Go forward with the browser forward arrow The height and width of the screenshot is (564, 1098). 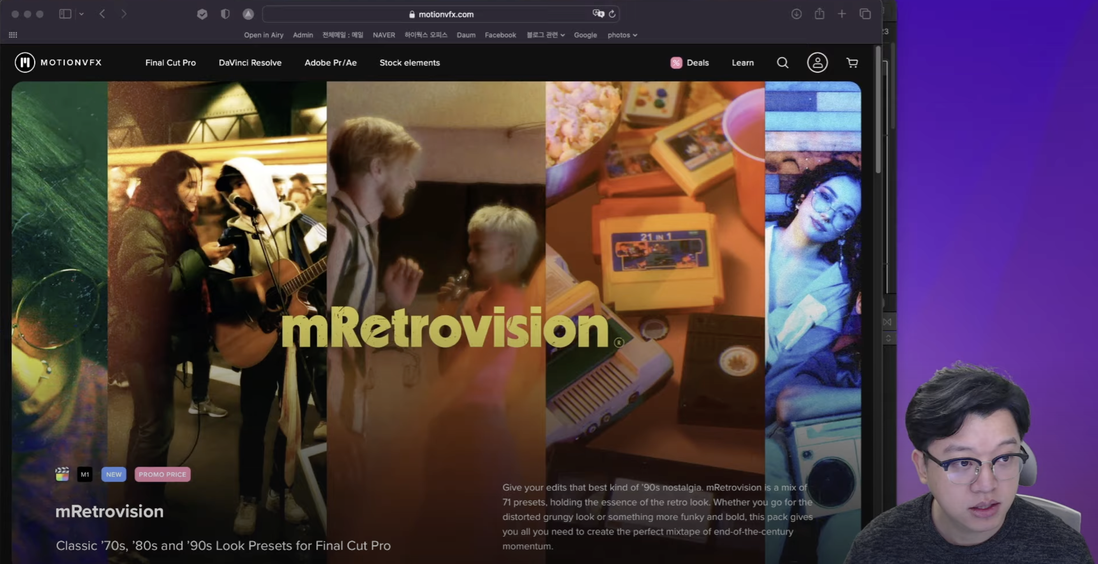tap(124, 14)
